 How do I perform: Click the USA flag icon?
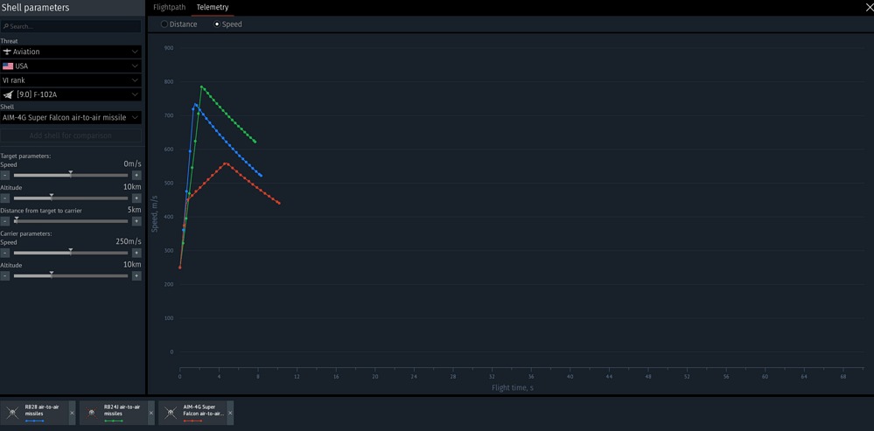click(x=8, y=66)
